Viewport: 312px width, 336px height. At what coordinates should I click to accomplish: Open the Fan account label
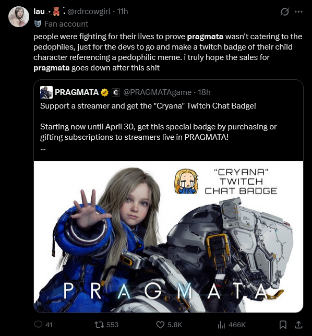tap(66, 24)
